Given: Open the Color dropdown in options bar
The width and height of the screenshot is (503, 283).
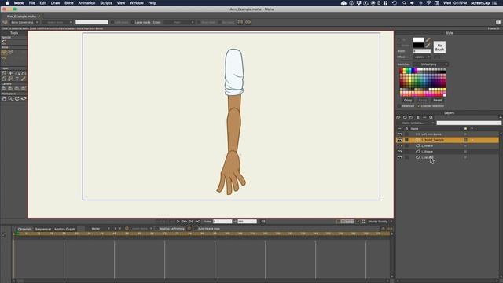Looking at the screenshot, I should pyautogui.click(x=179, y=22).
